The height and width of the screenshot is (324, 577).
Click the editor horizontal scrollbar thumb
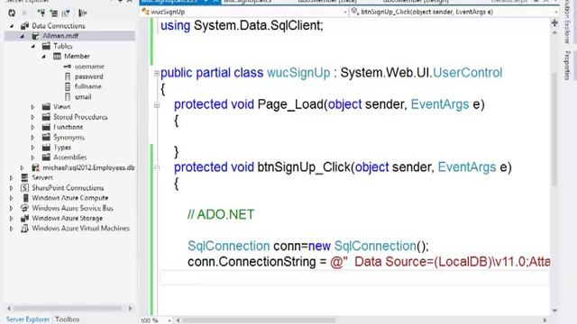point(259,320)
